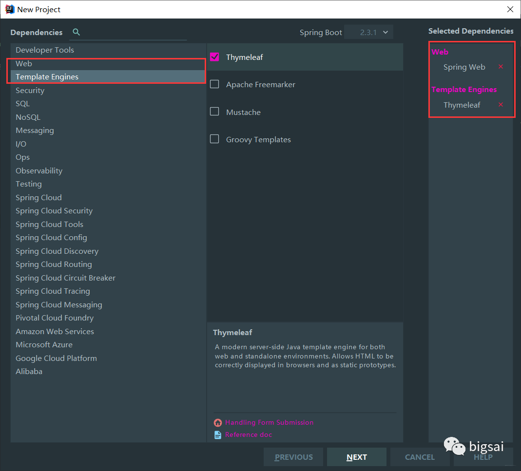This screenshot has width=521, height=471.
Task: Click the Cancel button
Action: 420,457
